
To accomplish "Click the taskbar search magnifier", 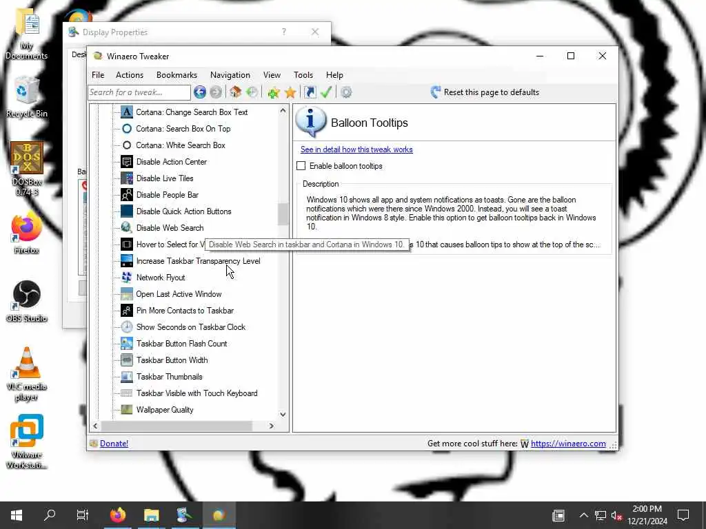I will tap(50, 515).
